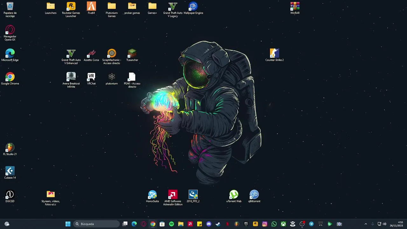Open the Plutonium Games folder
The image size is (407, 229).
(112, 10)
